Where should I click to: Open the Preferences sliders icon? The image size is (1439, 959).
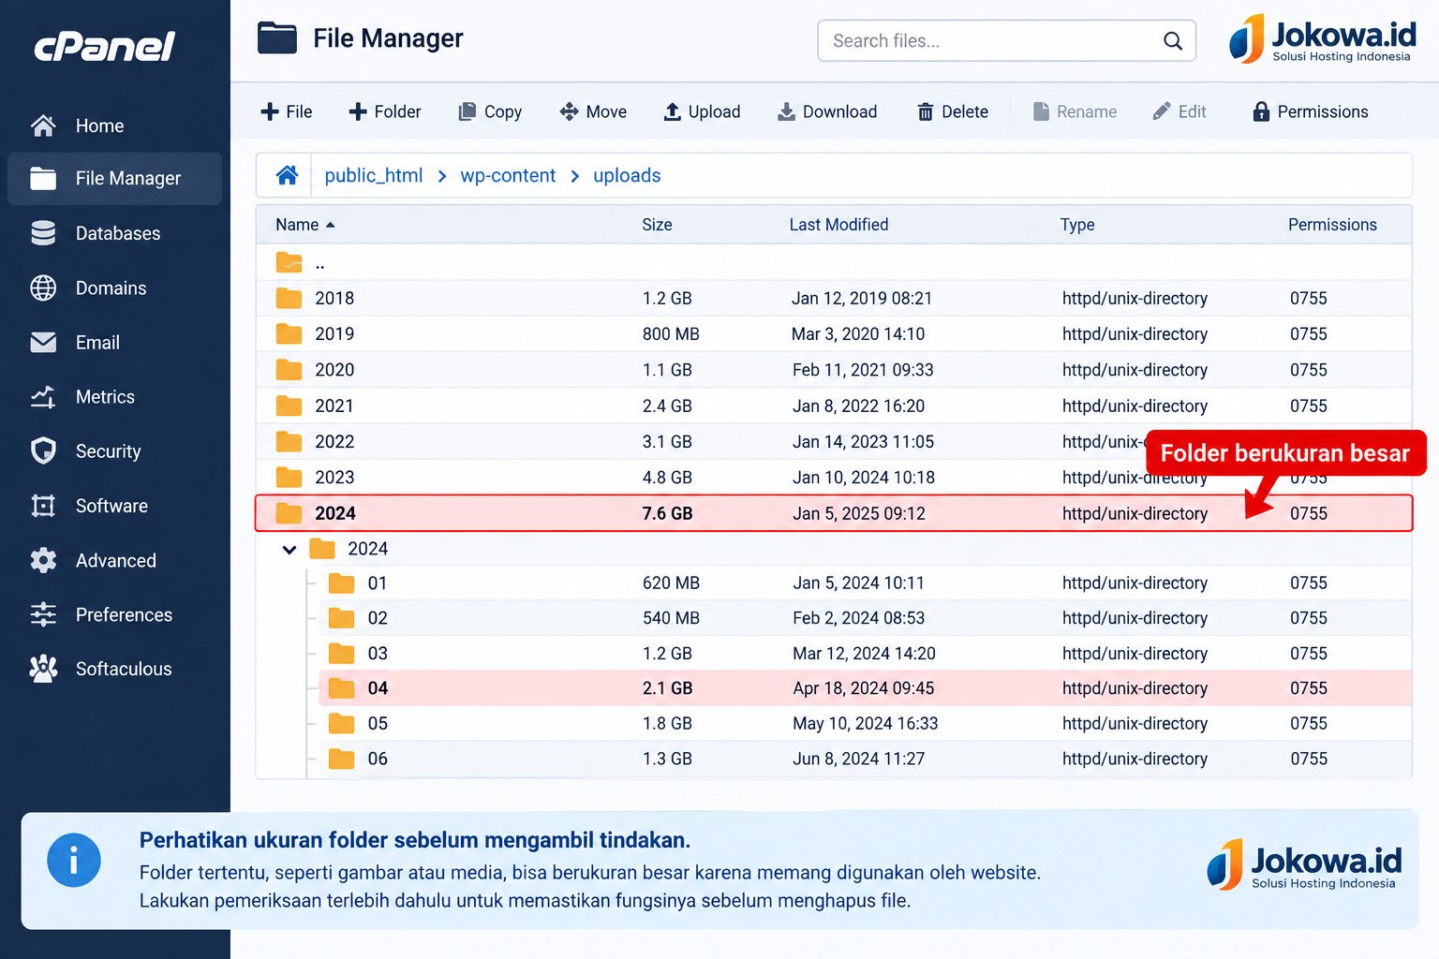pos(43,614)
